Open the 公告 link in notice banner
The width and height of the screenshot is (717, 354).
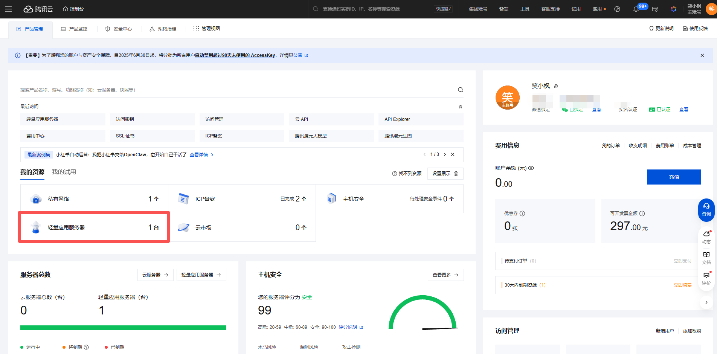[301, 55]
